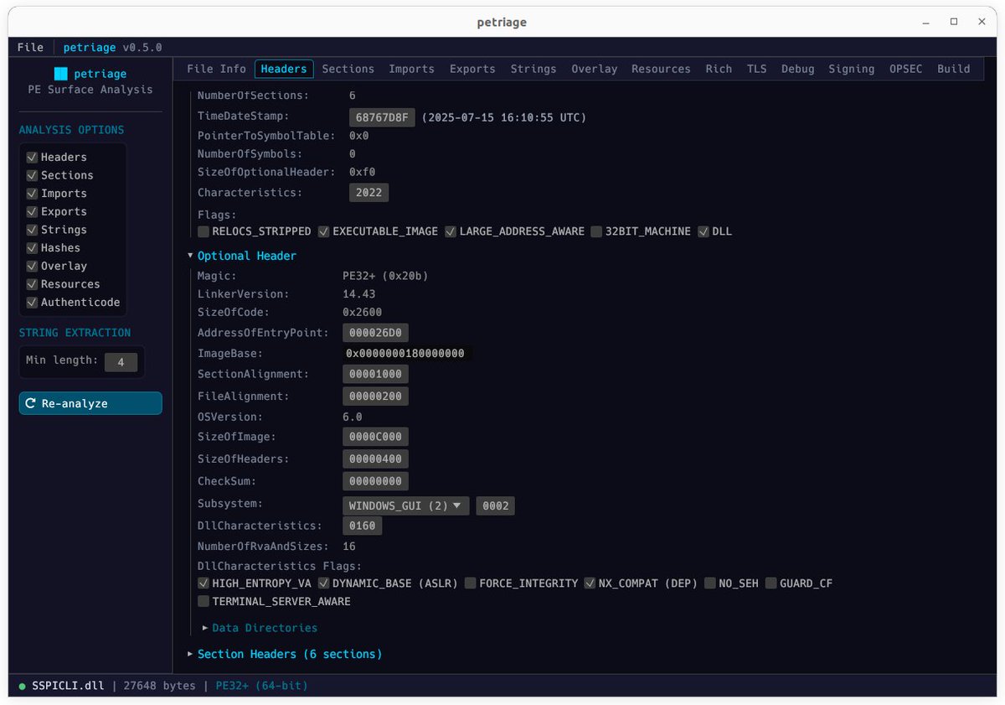Click the petriage v0.5.0 version label
This screenshot has width=1005, height=705.
click(x=113, y=47)
